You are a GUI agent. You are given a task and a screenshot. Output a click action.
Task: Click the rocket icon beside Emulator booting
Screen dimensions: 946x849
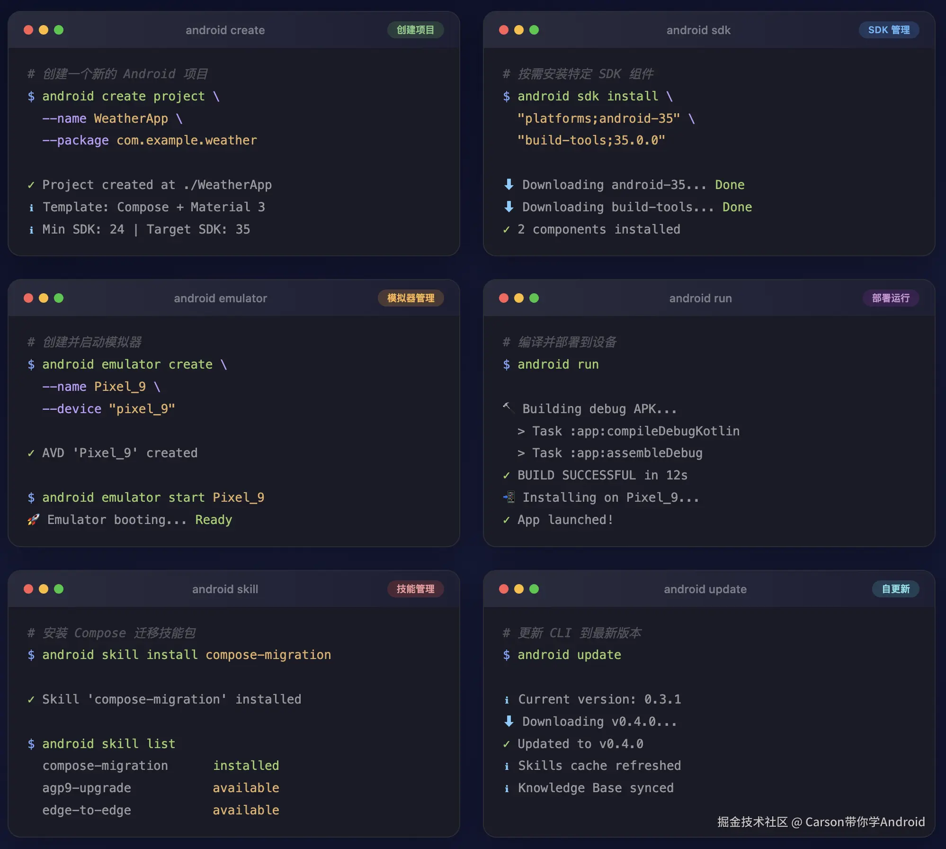click(x=33, y=520)
